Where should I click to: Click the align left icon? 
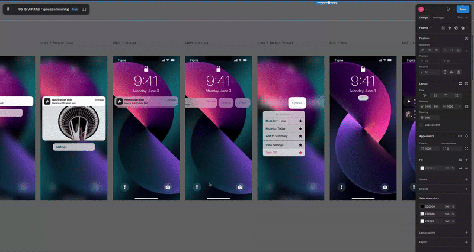(422, 50)
